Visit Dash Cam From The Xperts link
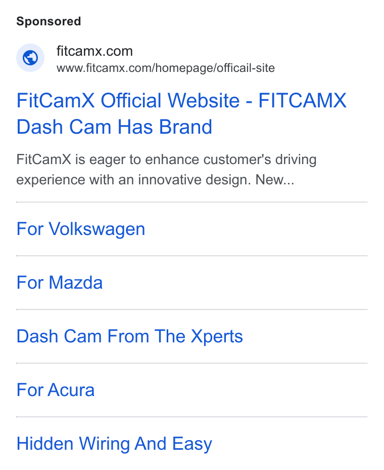Viewport: 384px width, 470px height. [129, 336]
